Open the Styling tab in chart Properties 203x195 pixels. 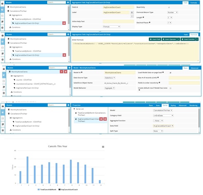(x=173, y=105)
